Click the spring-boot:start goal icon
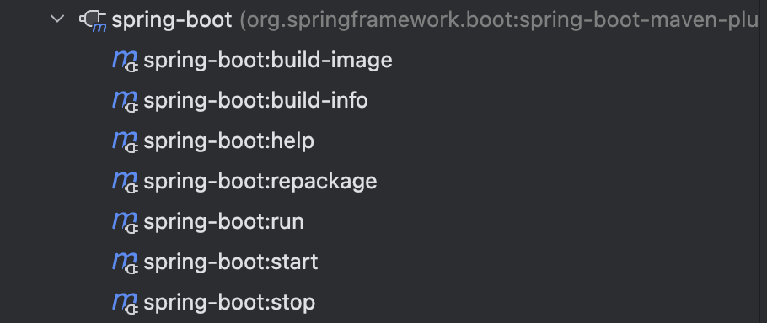Image resolution: width=767 pixels, height=323 pixels. point(126,263)
